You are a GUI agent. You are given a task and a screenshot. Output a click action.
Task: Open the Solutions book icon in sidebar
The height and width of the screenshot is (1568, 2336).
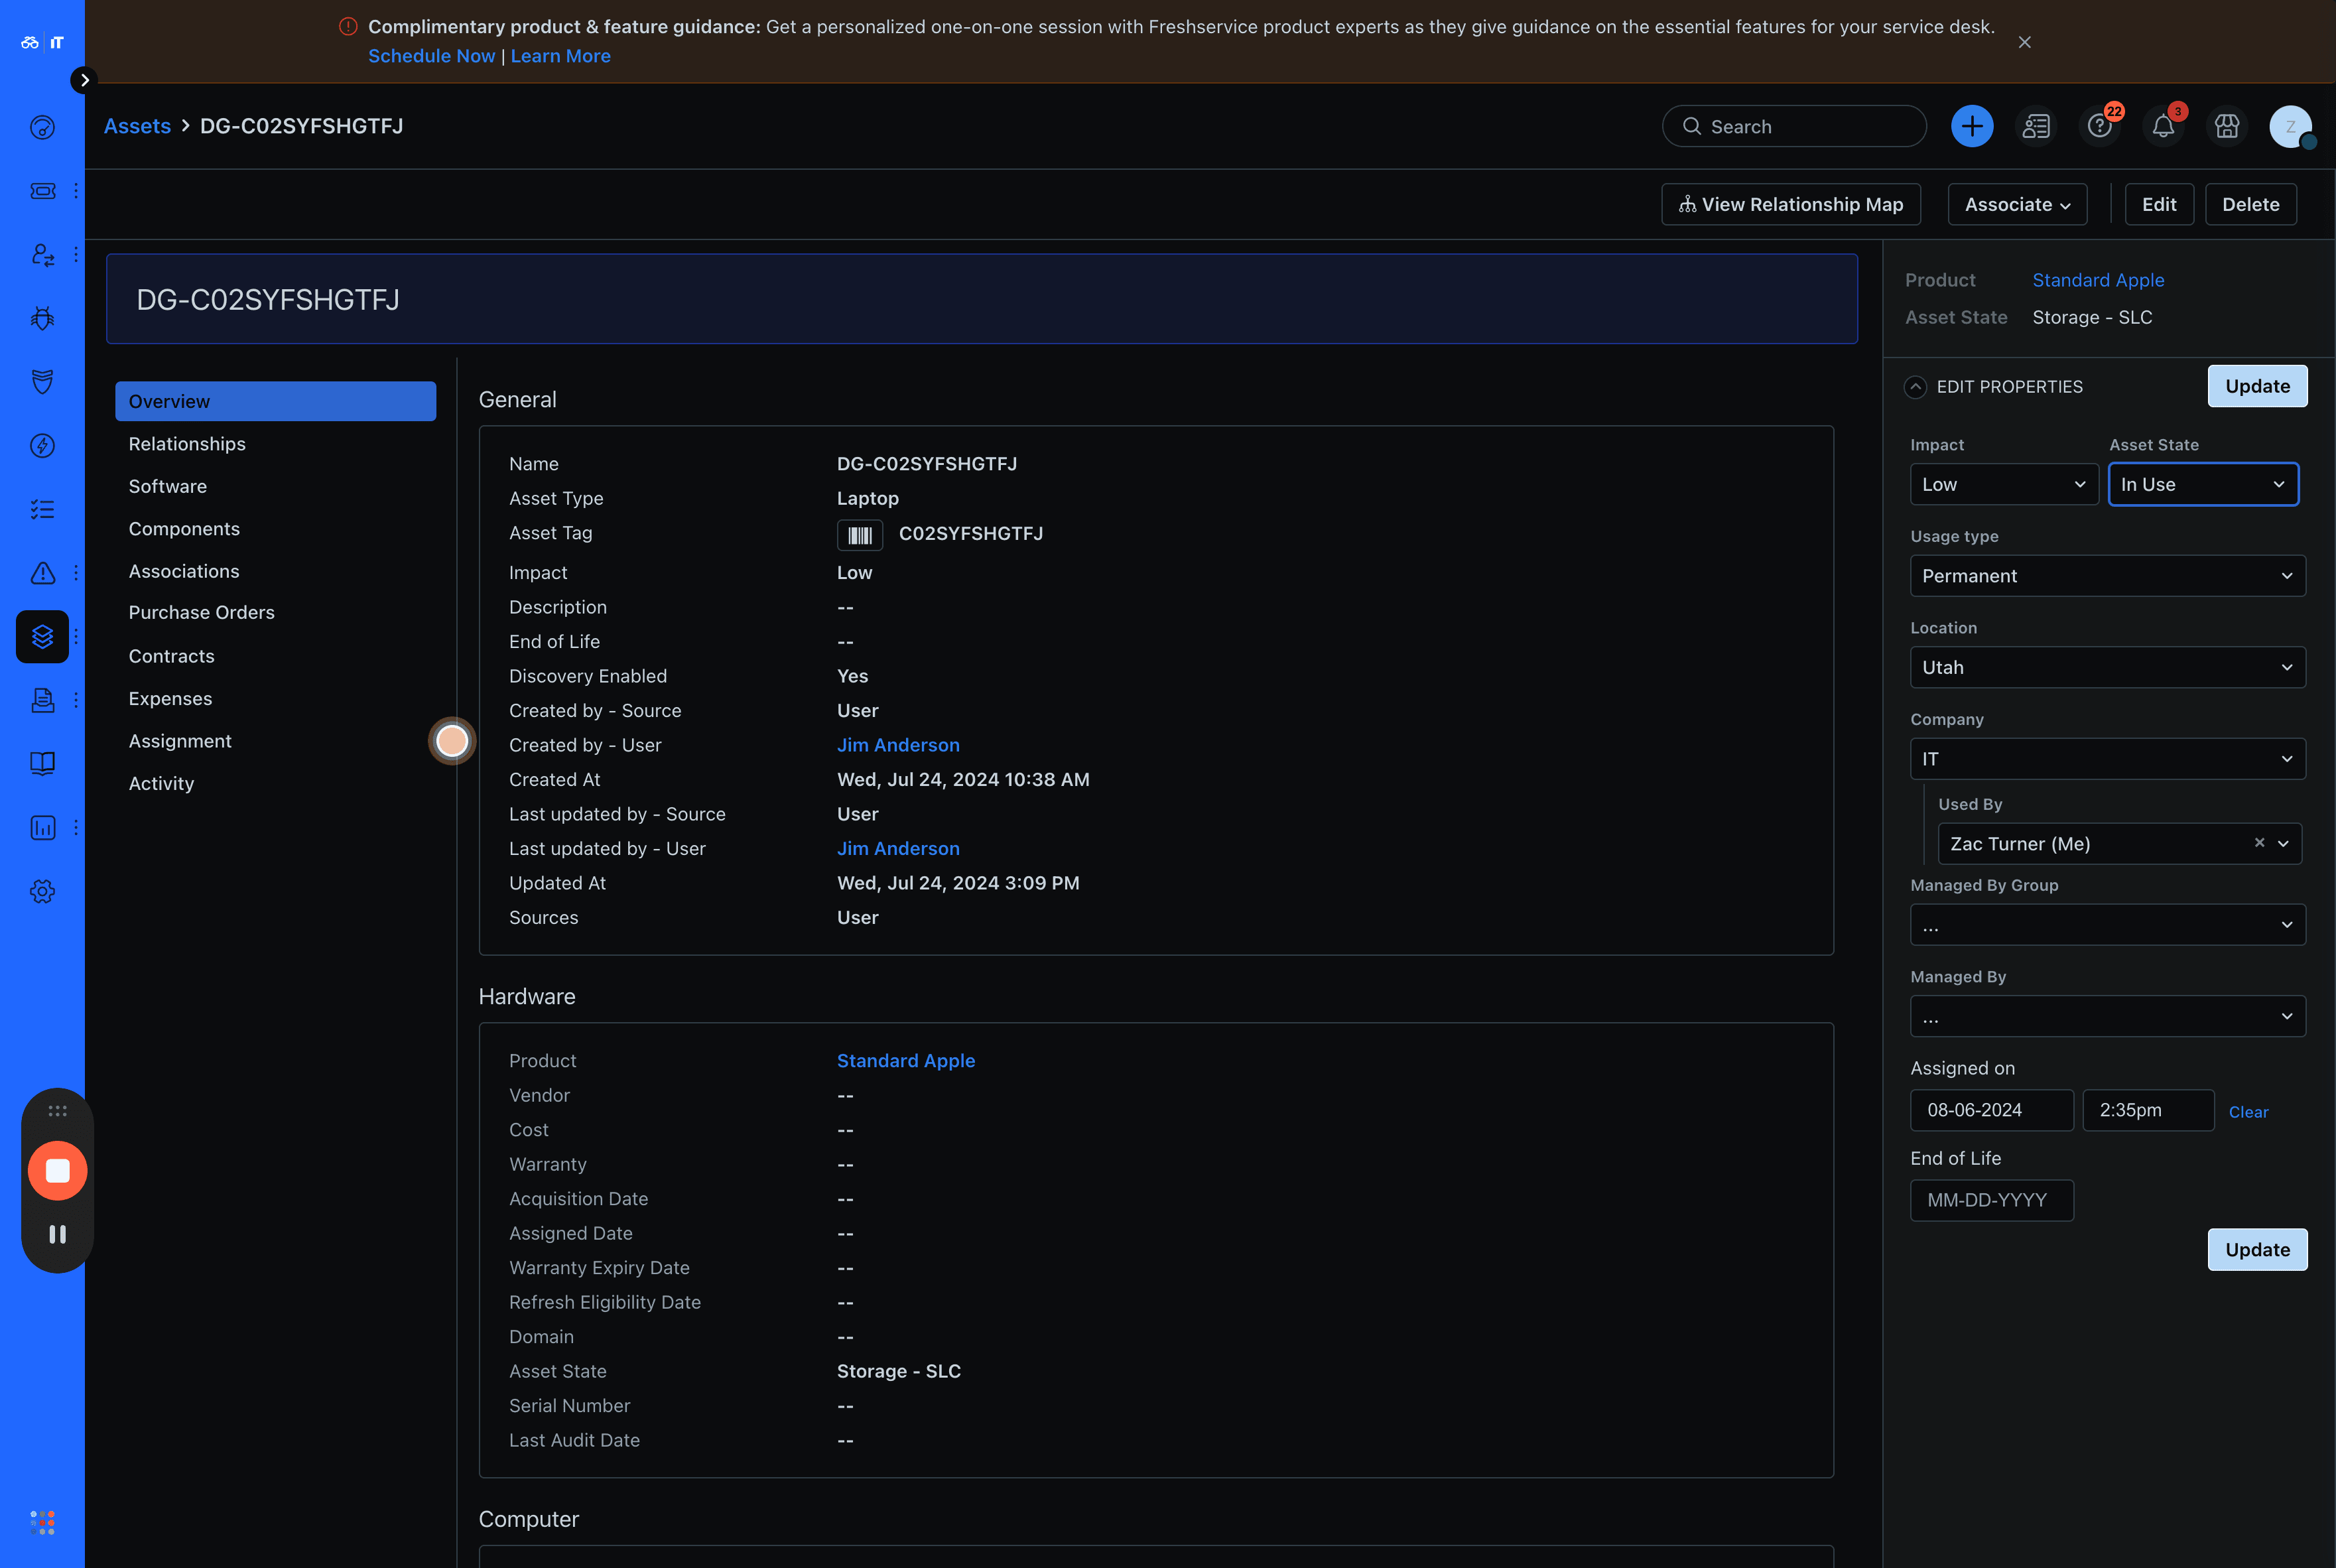pyautogui.click(x=42, y=764)
